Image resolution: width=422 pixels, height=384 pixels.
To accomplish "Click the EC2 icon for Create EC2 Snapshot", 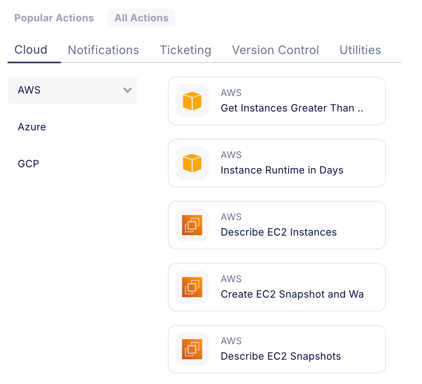I will click(x=192, y=287).
